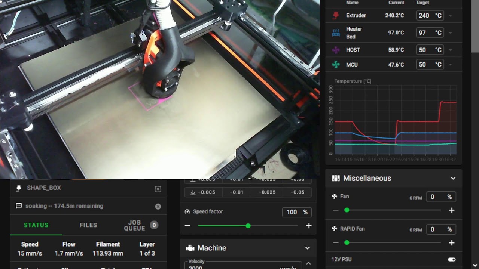Click the MCU target temperature field
The height and width of the screenshot is (269, 479).
(x=430, y=65)
